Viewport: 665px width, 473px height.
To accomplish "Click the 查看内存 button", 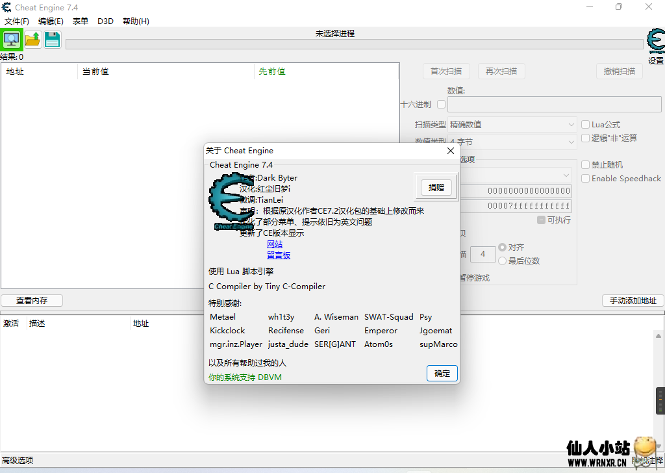I will tap(32, 300).
